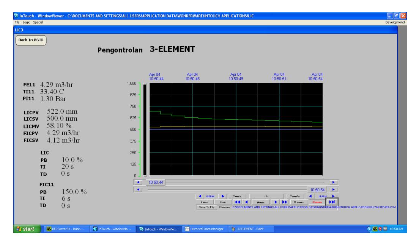Click the Minutes span button

tap(261, 202)
